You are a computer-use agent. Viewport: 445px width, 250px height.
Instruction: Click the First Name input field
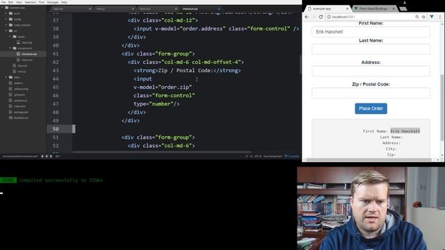(x=371, y=32)
